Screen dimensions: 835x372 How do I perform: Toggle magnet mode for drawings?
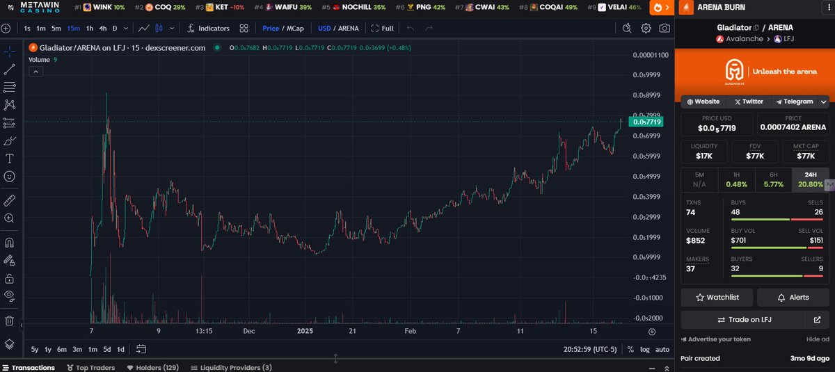pyautogui.click(x=10, y=243)
